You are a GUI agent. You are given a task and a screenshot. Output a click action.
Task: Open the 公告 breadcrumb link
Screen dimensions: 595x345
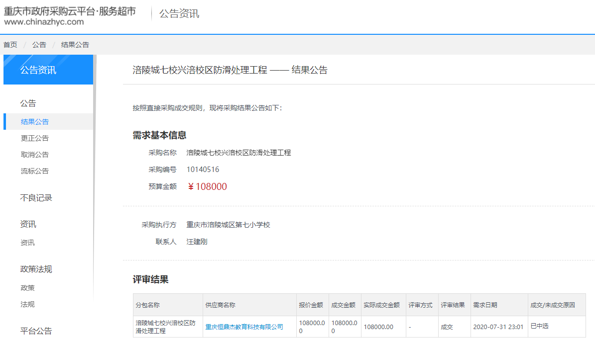point(39,45)
